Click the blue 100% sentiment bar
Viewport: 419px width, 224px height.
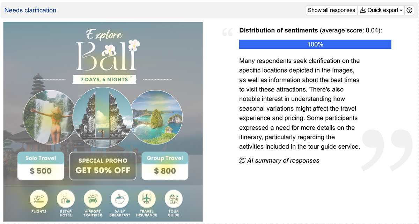click(315, 44)
